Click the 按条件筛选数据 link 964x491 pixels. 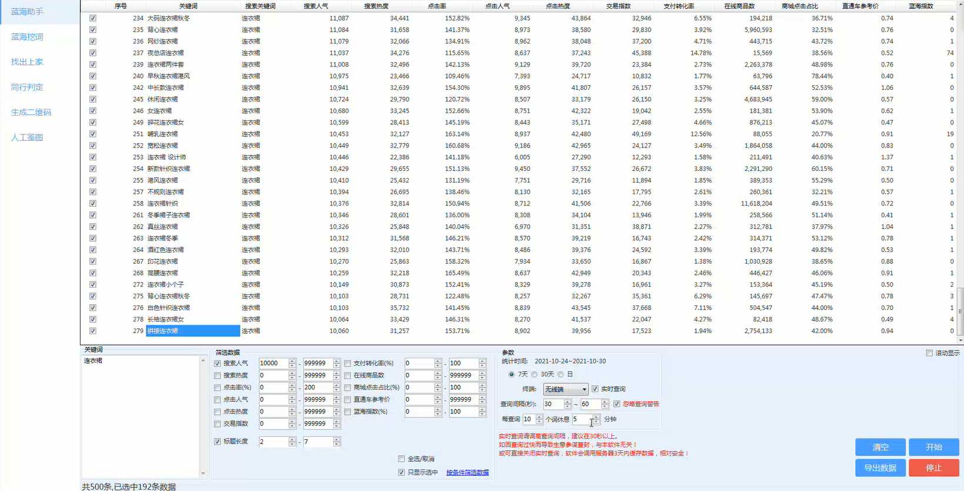coord(467,473)
